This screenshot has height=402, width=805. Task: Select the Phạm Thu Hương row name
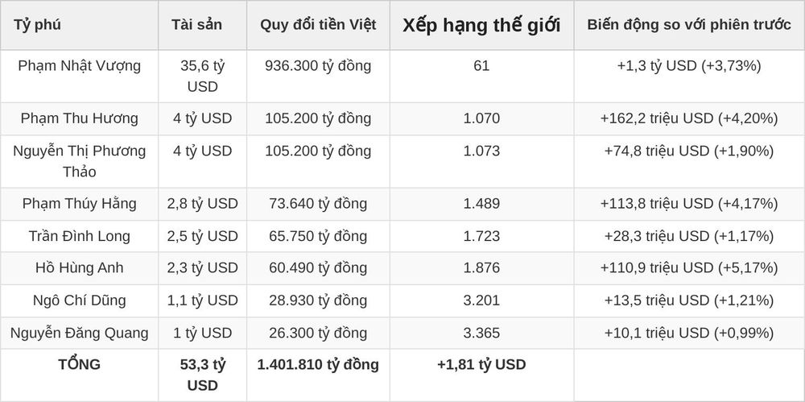pyautogui.click(x=79, y=118)
